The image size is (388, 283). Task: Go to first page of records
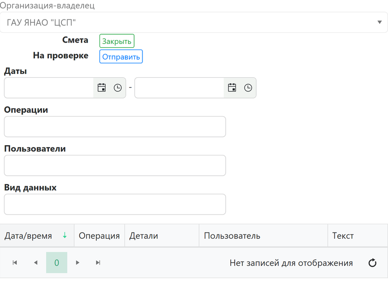tap(15, 263)
